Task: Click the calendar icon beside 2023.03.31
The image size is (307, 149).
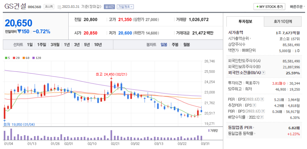Action: (59, 7)
